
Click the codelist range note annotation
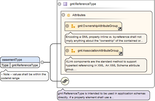[x=24, y=76]
